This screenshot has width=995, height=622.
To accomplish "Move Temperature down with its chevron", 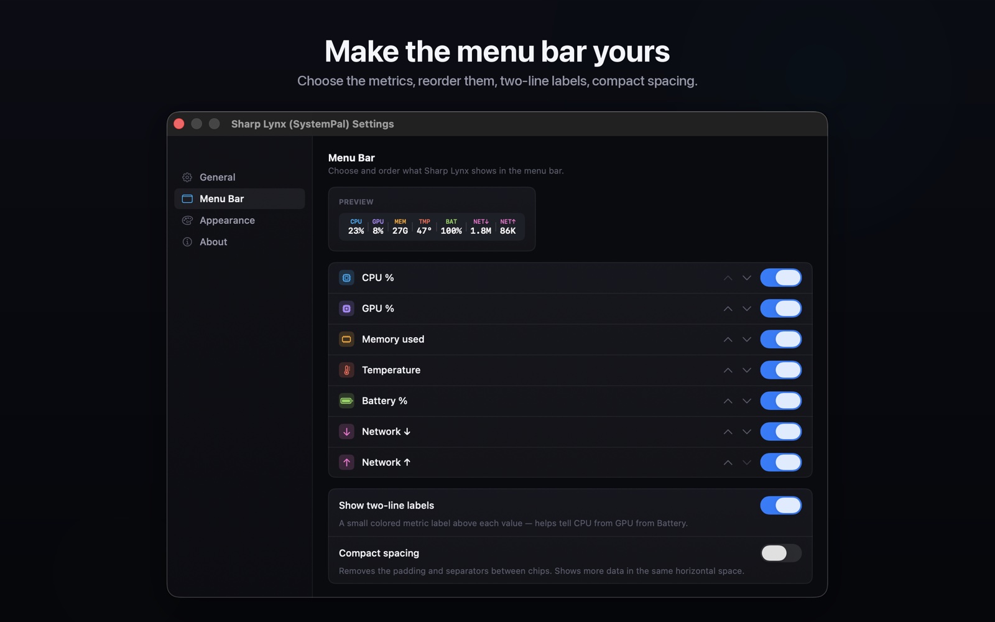I will [x=747, y=370].
